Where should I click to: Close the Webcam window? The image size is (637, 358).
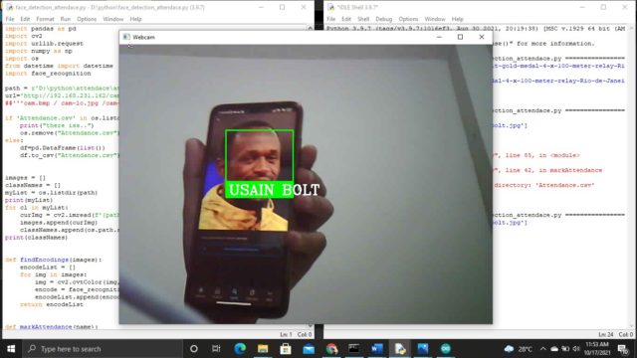[x=482, y=37]
